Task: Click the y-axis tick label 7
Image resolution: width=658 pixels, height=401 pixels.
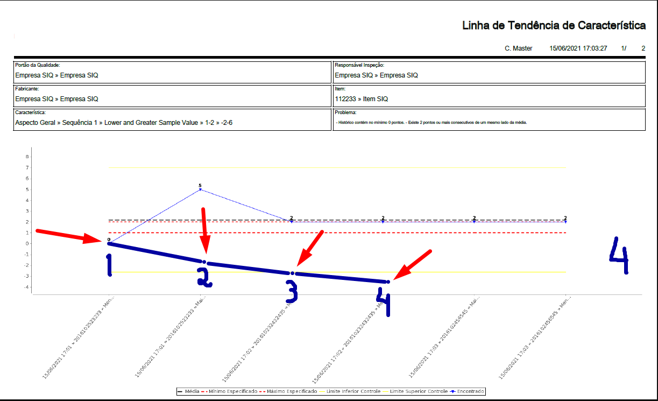Action: (27, 167)
